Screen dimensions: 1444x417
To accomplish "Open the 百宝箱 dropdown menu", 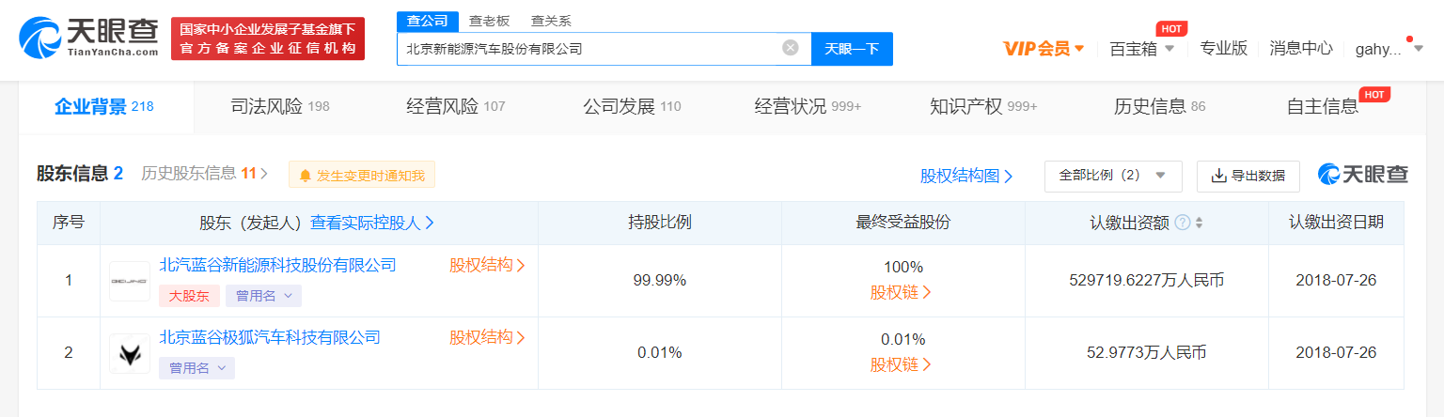I will [1142, 49].
